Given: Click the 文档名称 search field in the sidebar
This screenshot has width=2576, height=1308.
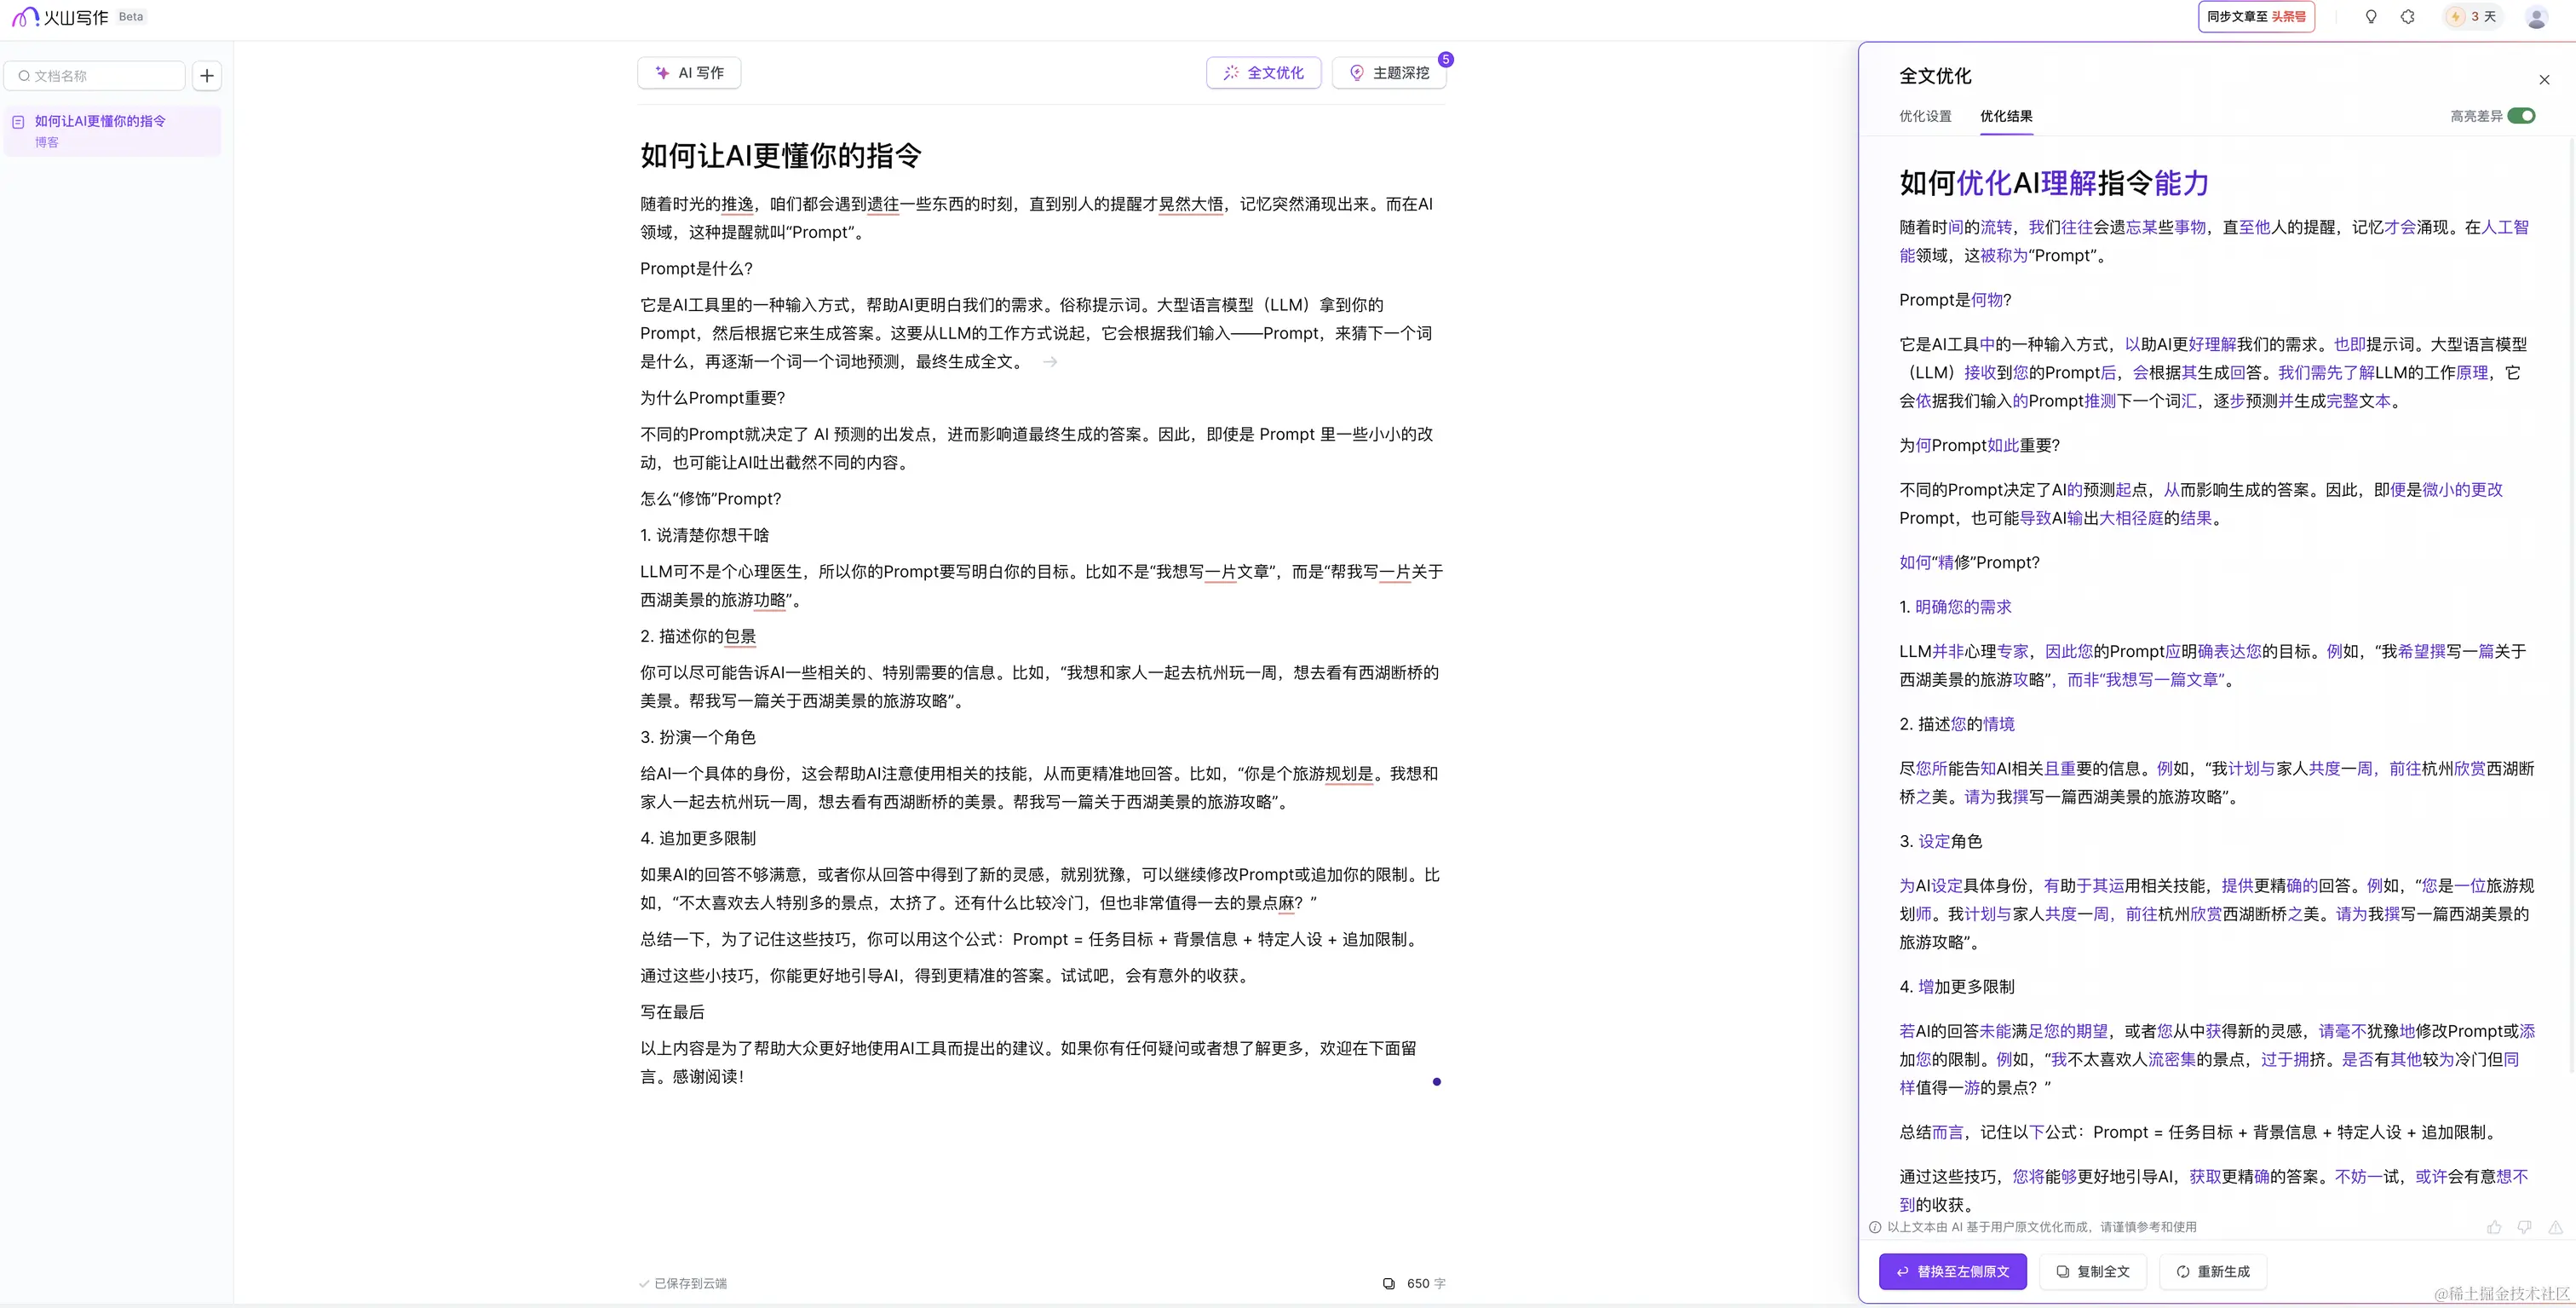Looking at the screenshot, I should click(x=95, y=75).
